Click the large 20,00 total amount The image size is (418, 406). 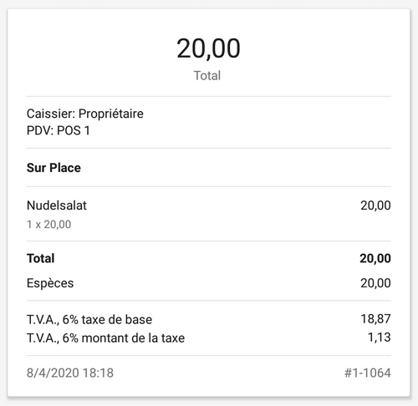(x=208, y=48)
